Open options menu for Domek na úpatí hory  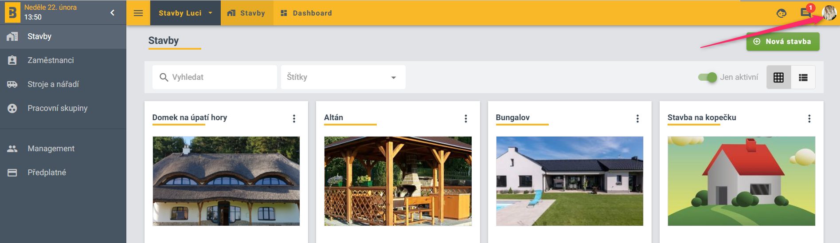click(x=294, y=118)
